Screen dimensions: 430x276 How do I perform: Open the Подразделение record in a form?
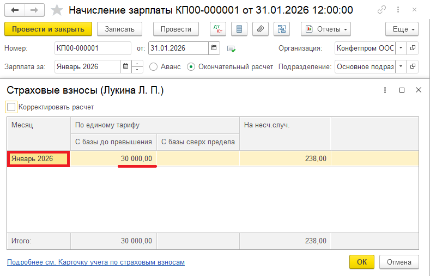tap(413, 66)
